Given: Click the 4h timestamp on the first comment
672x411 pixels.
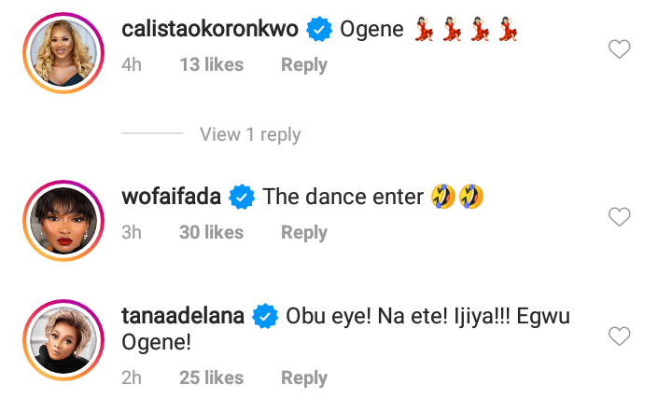Looking at the screenshot, I should pyautogui.click(x=132, y=65).
